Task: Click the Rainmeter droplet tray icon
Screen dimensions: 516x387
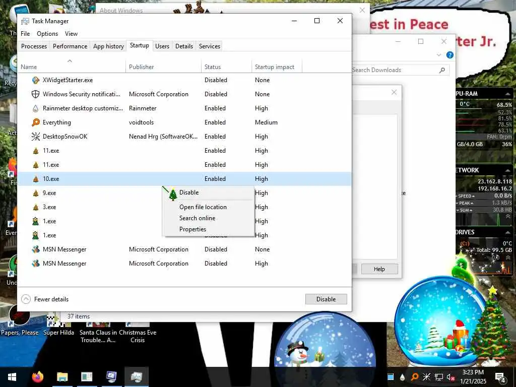Action: 402,377
